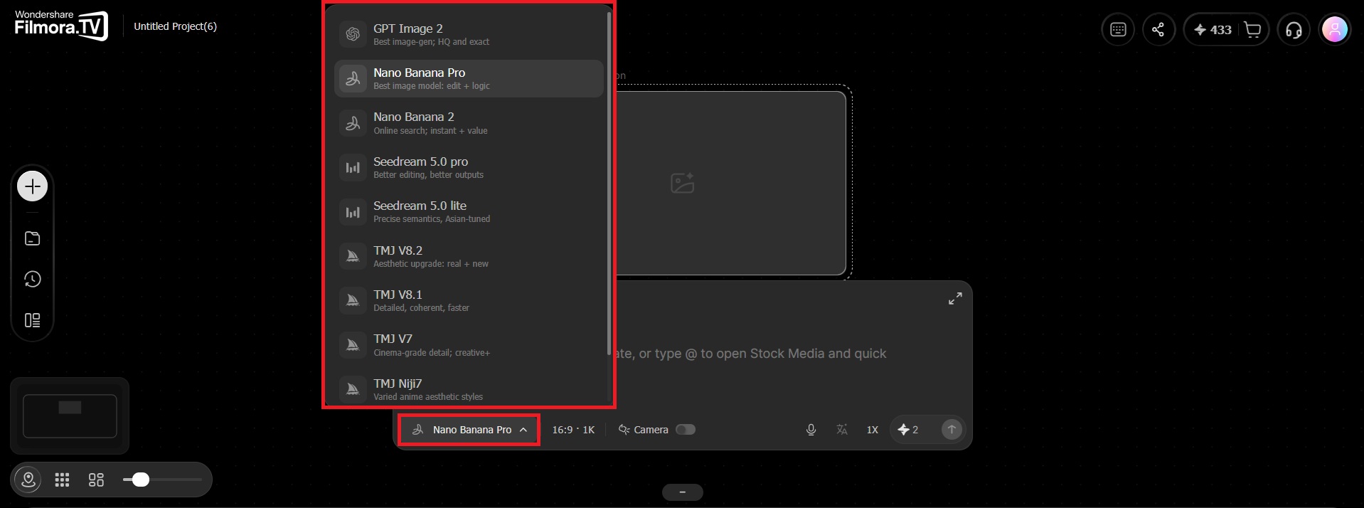Image resolution: width=1364 pixels, height=508 pixels.
Task: Toggle the dot grid view icon
Action: [62, 480]
